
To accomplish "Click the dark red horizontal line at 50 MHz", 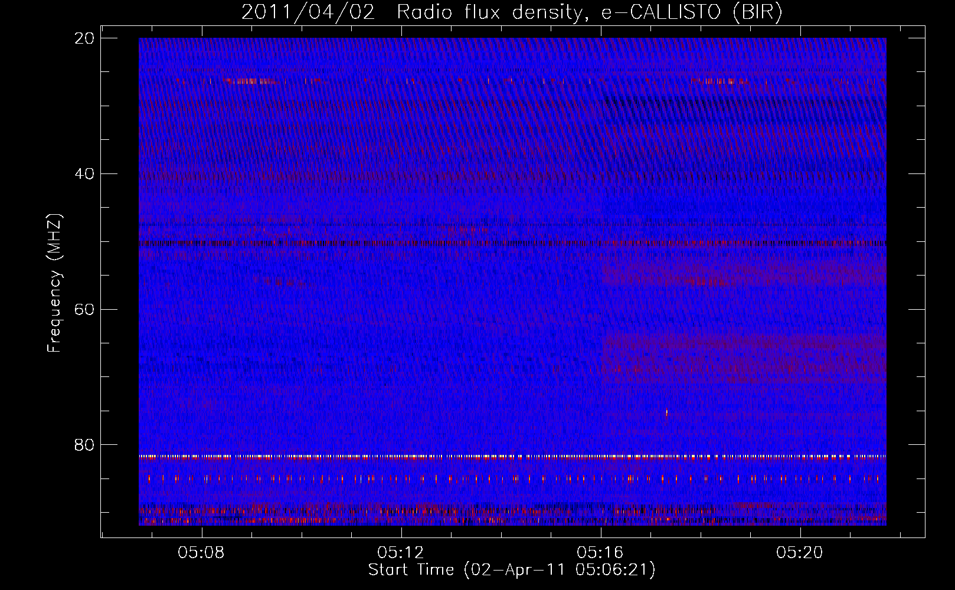I will pos(512,242).
